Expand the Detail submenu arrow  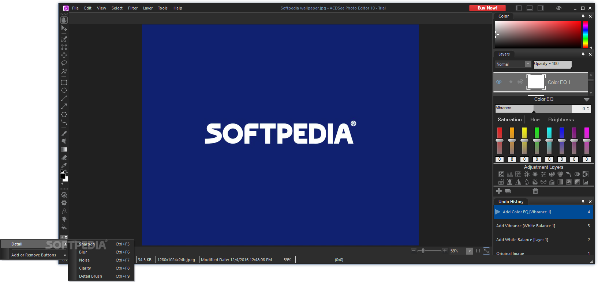tap(65, 244)
